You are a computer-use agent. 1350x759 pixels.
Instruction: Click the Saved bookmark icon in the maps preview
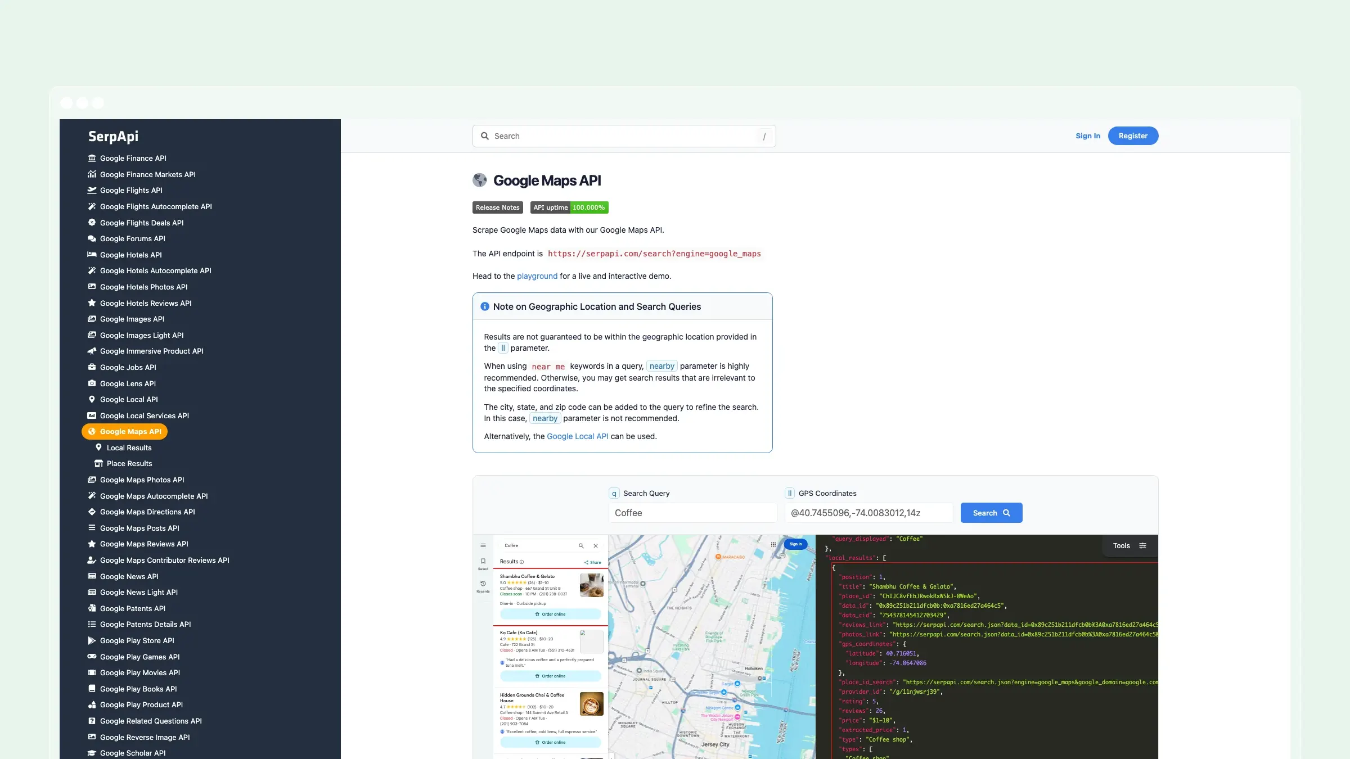coord(483,561)
